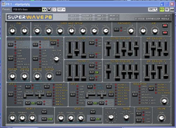Click Filter 1 TYPE selector button
This screenshot has width=176, height=128.
pos(92,43)
